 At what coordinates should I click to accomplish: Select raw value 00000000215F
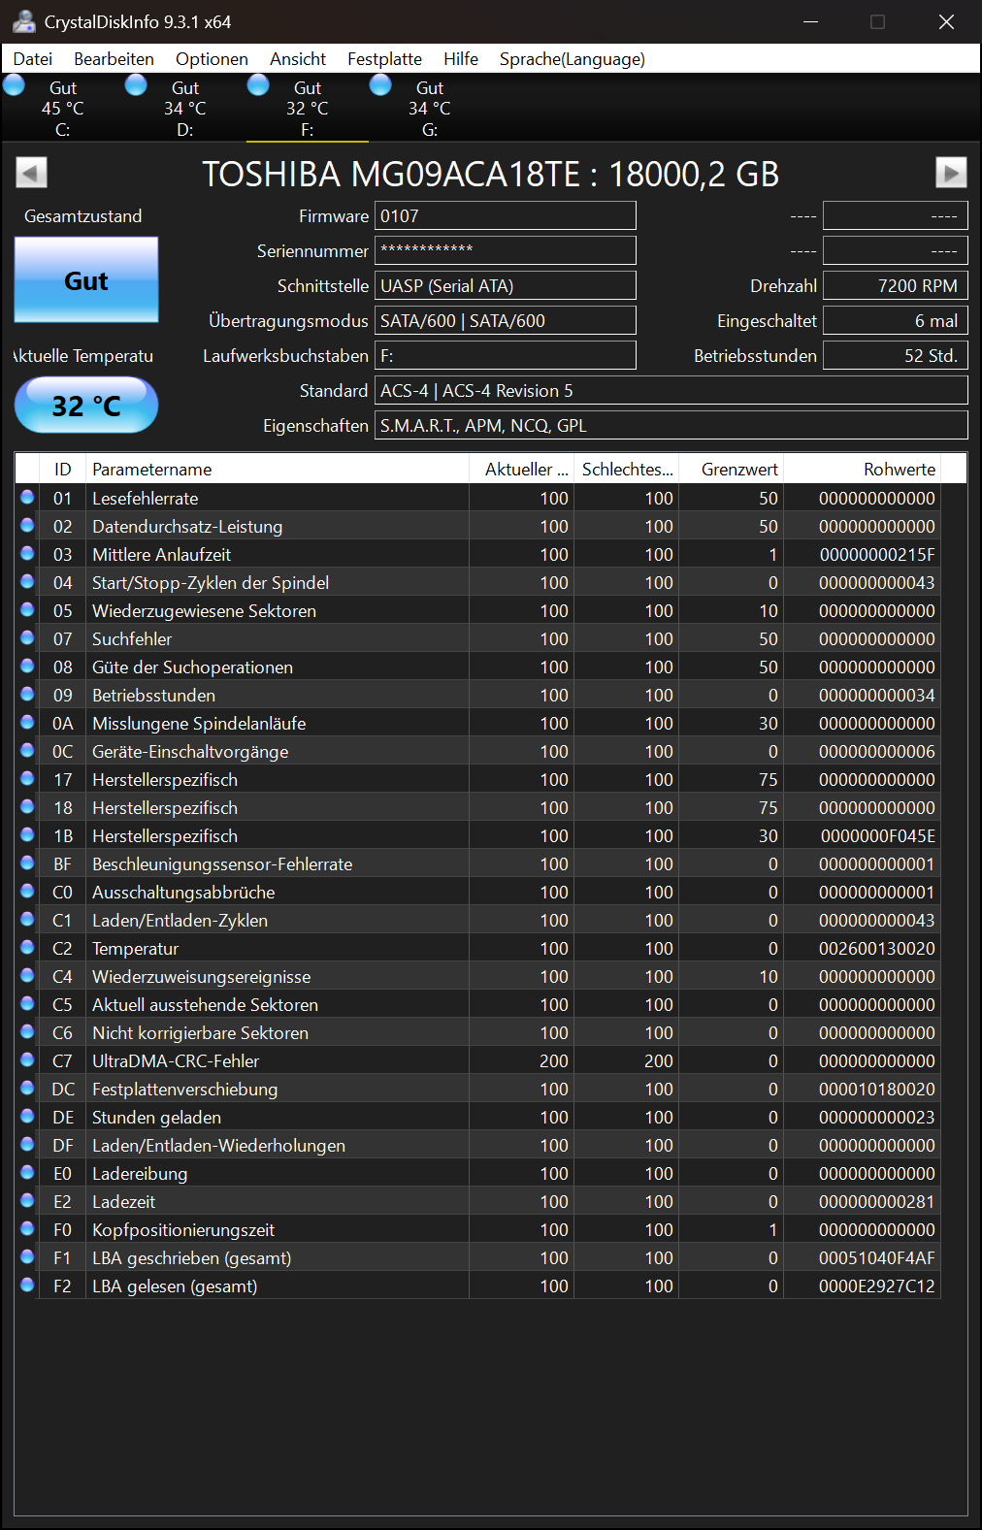click(x=877, y=554)
